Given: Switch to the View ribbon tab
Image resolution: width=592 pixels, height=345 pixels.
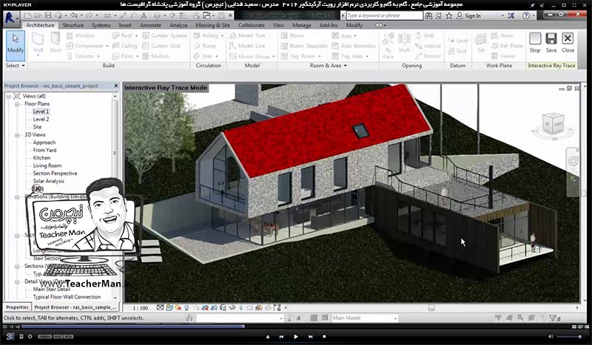Looking at the screenshot, I should (x=278, y=25).
